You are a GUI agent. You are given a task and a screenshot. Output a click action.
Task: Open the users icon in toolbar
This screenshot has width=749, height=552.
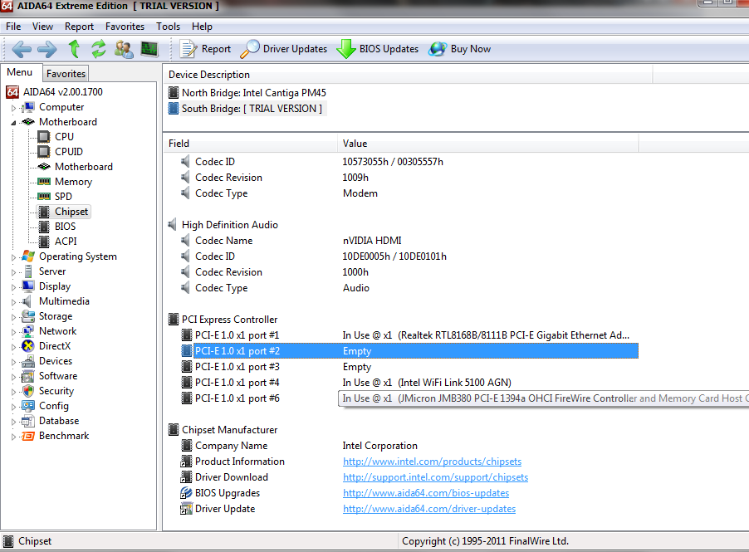tap(124, 49)
